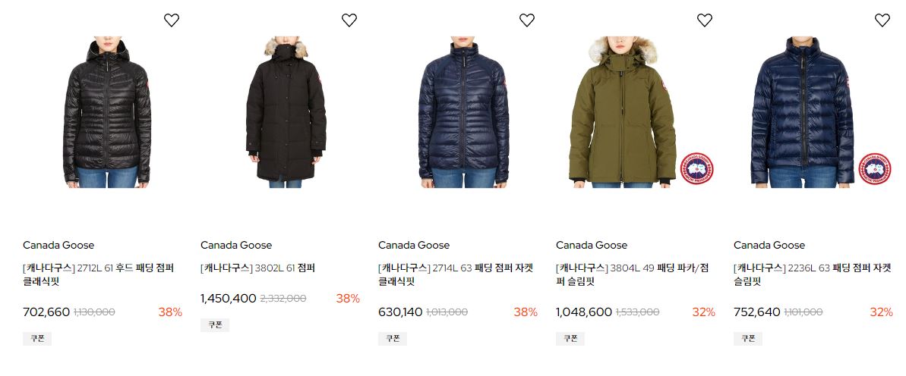906x376 pixels.
Task: Click Canada Goose logo badge on 2236L jacket
Action: (874, 168)
